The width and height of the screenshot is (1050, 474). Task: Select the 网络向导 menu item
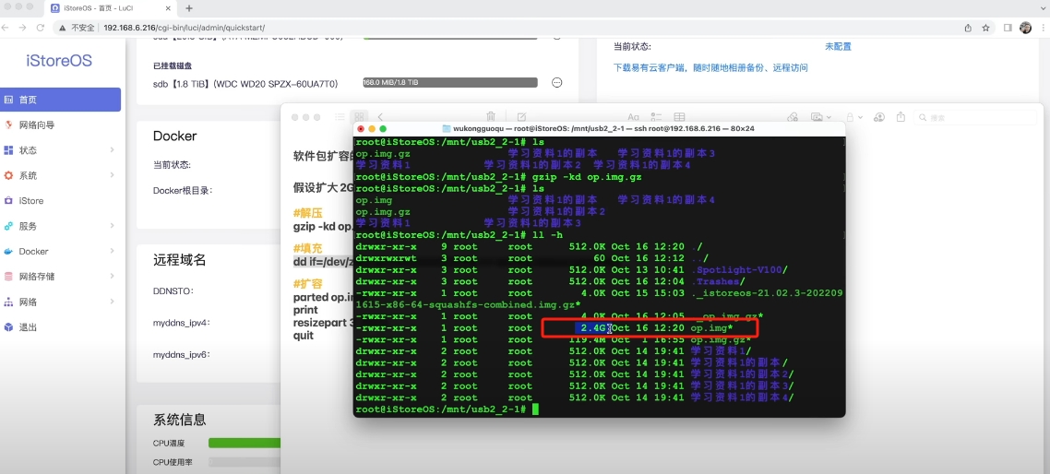(60, 125)
